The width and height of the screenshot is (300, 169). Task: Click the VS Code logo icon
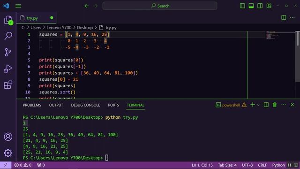pyautogui.click(x=6, y=6)
